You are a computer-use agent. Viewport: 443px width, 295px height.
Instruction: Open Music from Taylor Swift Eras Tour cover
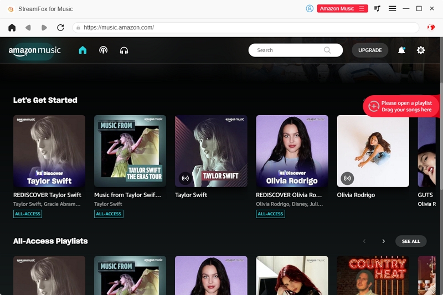tap(130, 151)
